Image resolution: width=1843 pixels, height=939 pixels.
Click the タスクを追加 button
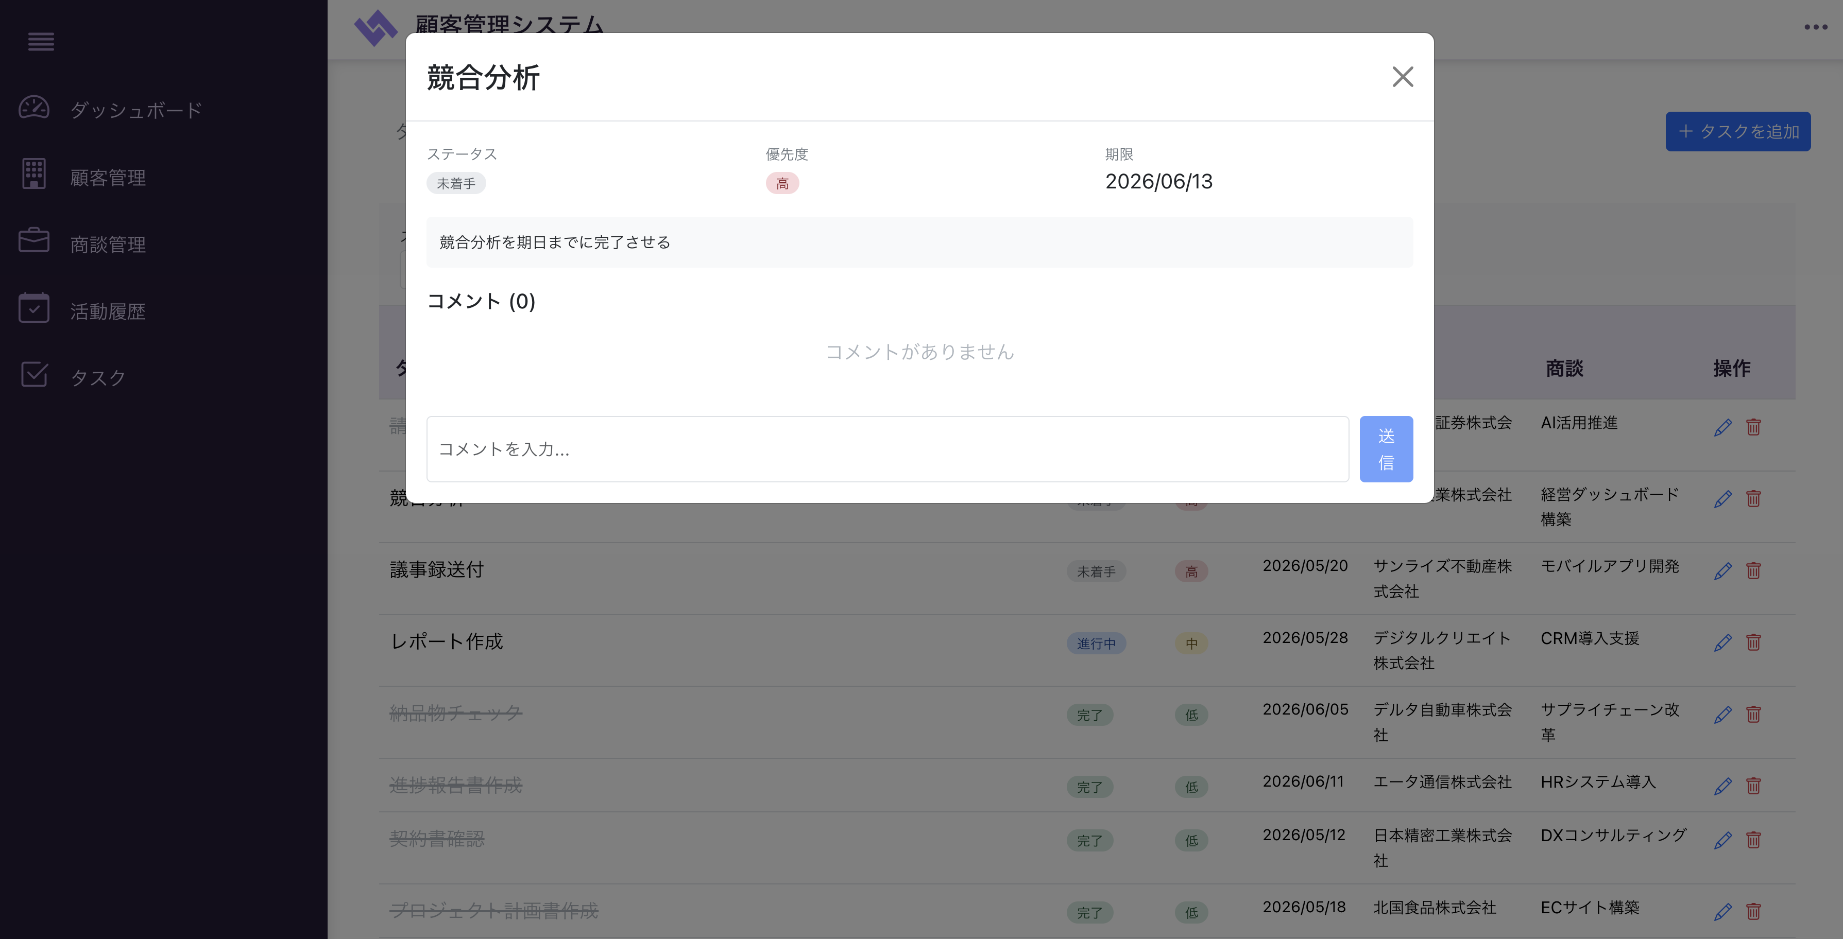[1738, 132]
